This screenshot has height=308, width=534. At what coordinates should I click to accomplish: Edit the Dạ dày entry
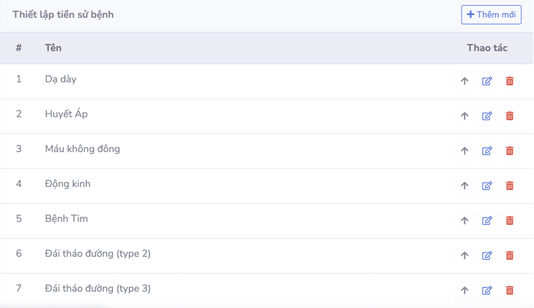pos(487,81)
